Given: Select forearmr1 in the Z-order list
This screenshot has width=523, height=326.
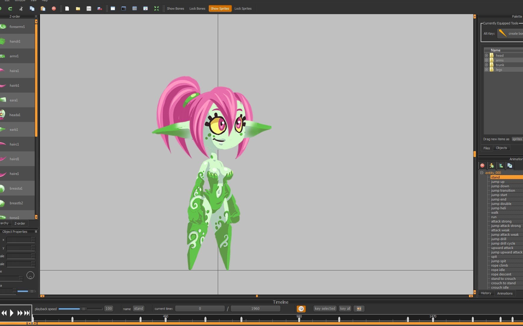Looking at the screenshot, I should (x=17, y=26).
